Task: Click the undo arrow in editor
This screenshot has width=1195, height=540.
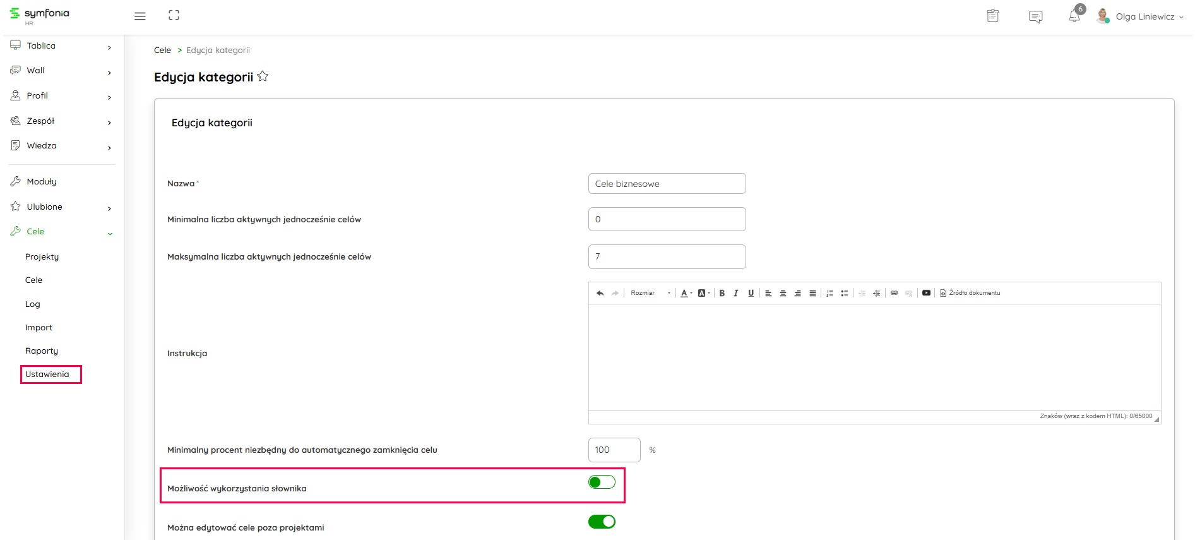Action: coord(600,293)
